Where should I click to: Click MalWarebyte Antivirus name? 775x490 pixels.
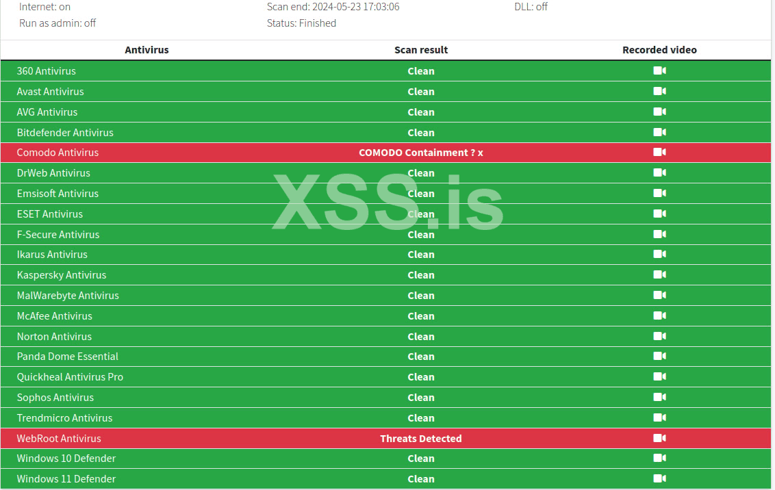pyautogui.click(x=68, y=296)
